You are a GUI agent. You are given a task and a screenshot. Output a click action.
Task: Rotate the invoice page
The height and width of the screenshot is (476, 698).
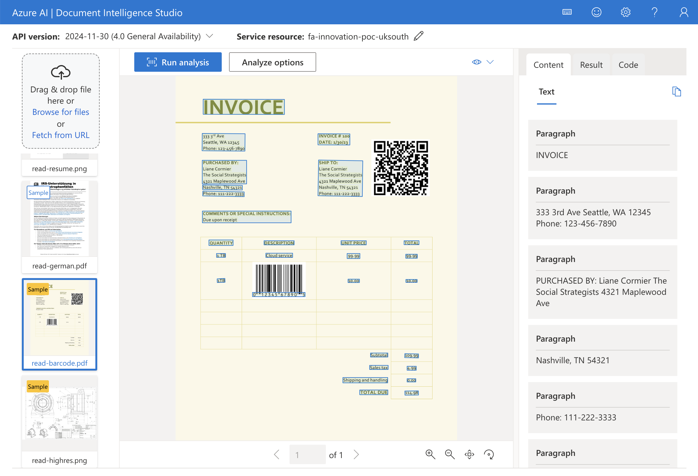(x=489, y=454)
